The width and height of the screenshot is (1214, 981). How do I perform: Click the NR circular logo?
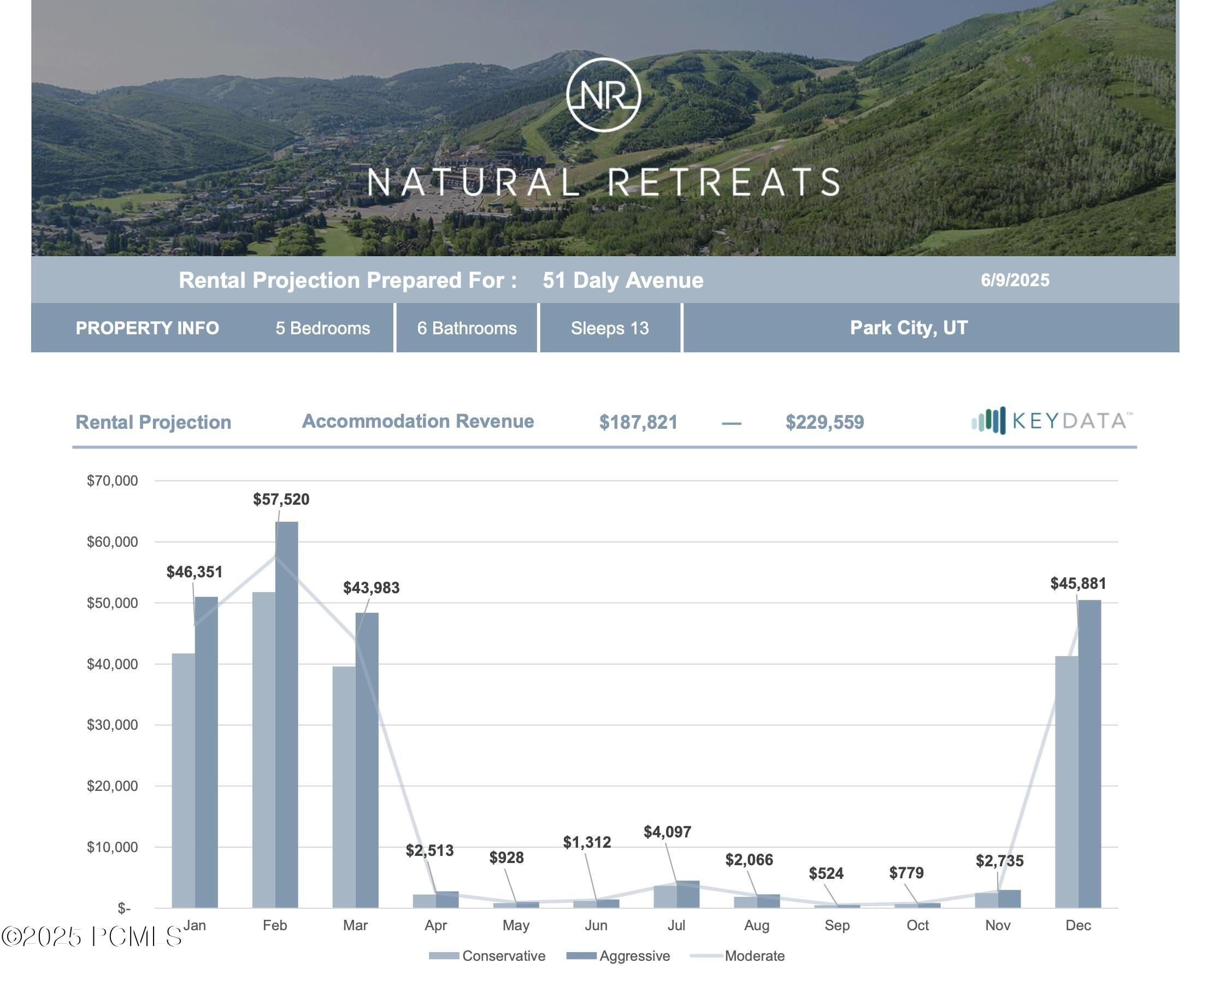coord(604,94)
